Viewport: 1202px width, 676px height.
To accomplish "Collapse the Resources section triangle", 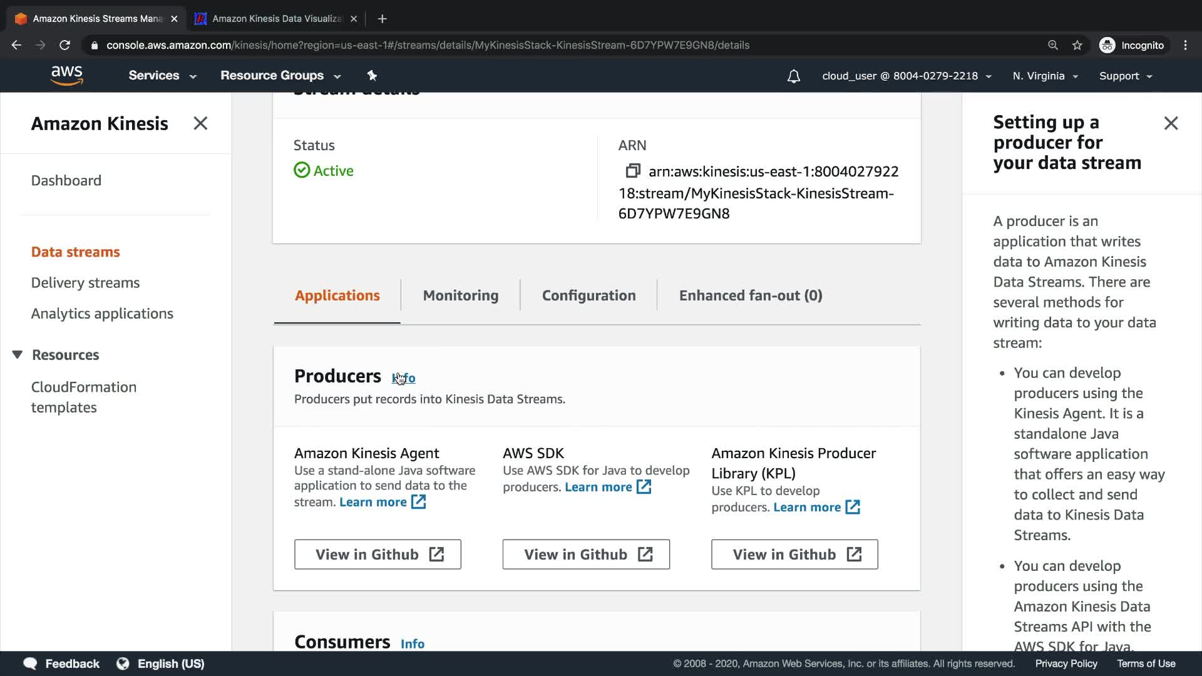I will [18, 355].
